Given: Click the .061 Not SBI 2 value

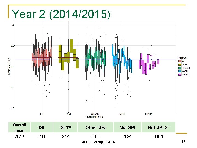Looking at the screenshot, I should pyautogui.click(x=158, y=136).
